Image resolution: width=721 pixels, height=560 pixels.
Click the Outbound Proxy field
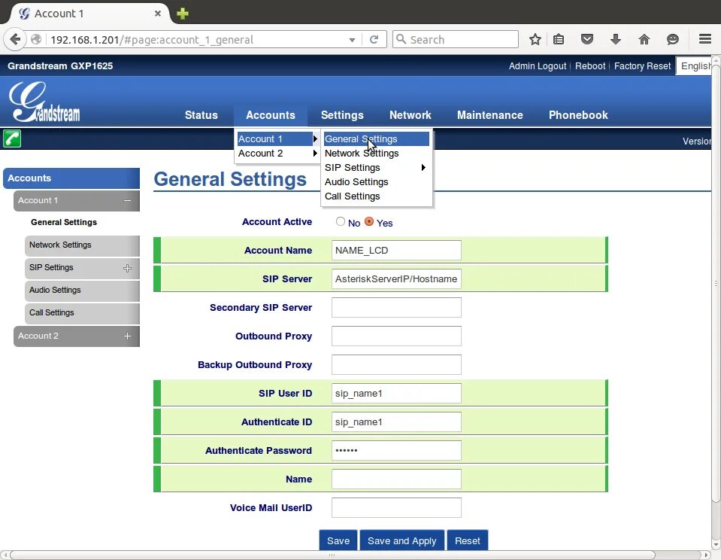click(x=396, y=336)
